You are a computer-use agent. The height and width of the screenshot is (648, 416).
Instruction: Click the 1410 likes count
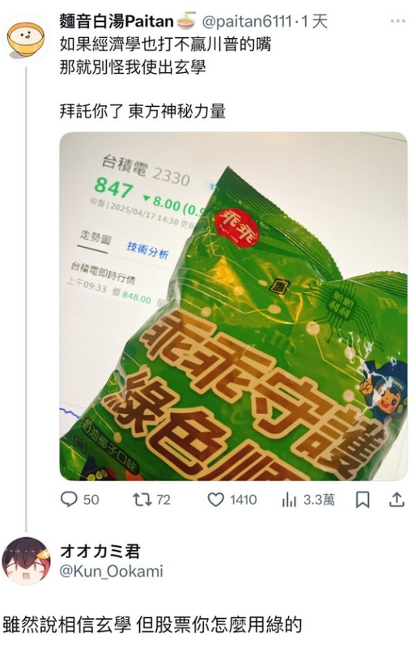point(243,500)
